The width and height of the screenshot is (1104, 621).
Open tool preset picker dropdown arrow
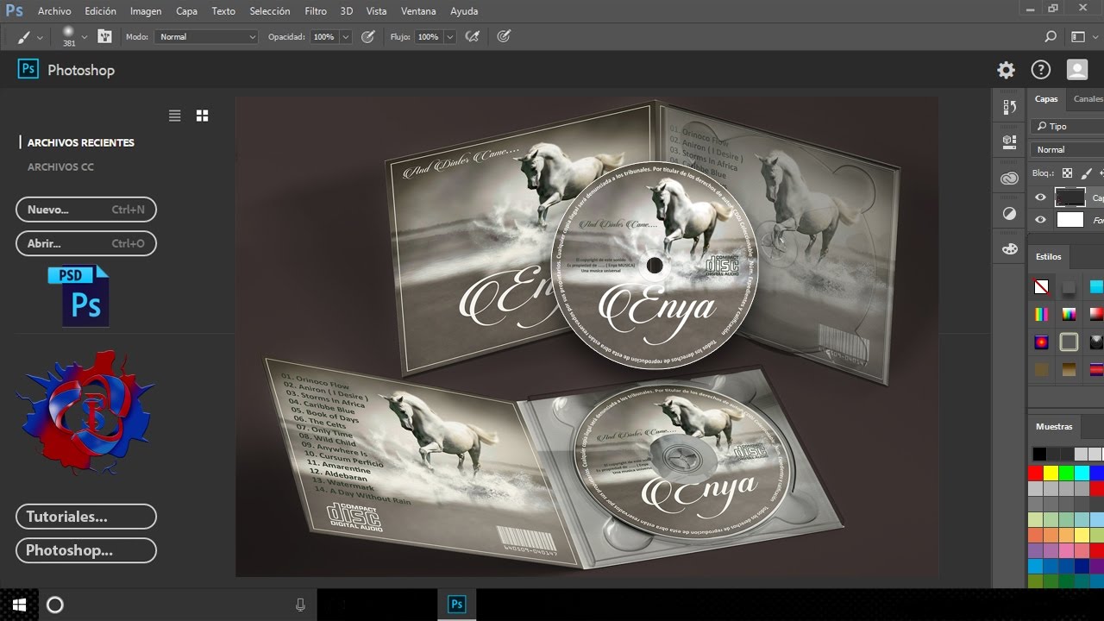(40, 38)
